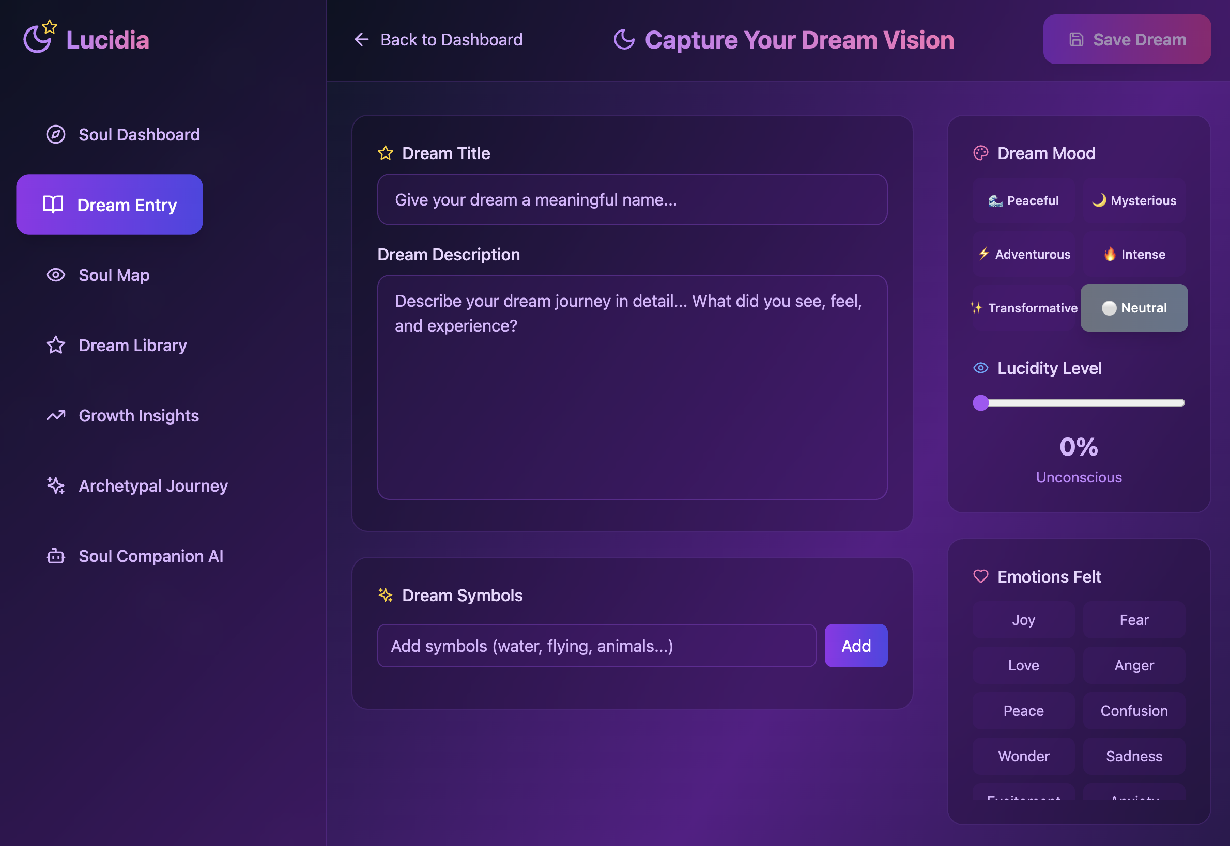Click the Dream Library star icon

[56, 346]
